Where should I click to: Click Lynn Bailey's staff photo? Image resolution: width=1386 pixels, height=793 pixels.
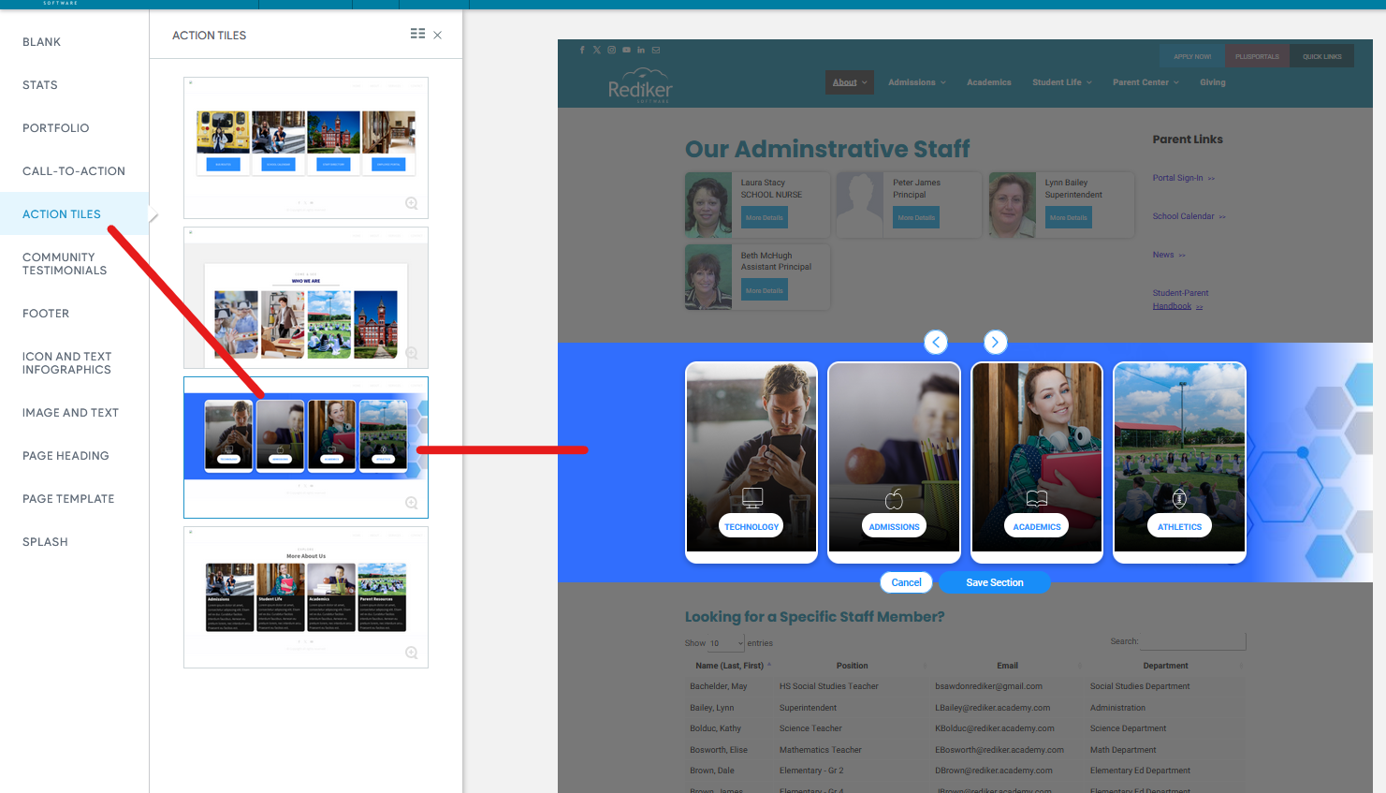1013,205
